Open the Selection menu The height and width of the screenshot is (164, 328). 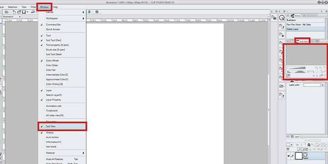pyautogui.click(x=12, y=7)
